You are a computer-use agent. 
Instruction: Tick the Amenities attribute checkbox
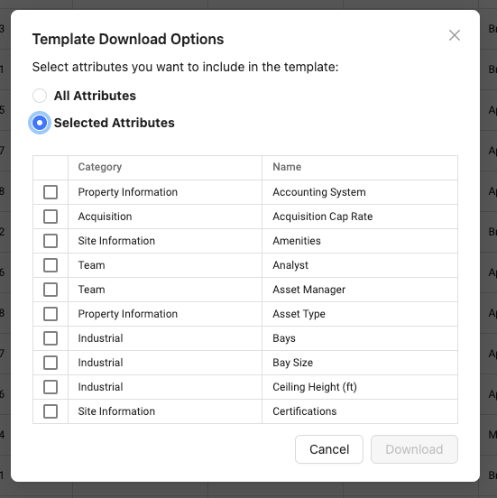51,241
